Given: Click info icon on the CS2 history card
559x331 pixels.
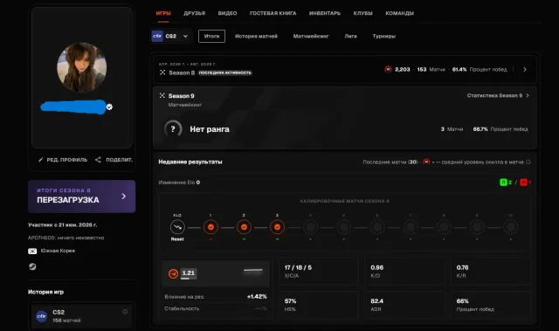Looking at the screenshot, I should [x=125, y=312].
